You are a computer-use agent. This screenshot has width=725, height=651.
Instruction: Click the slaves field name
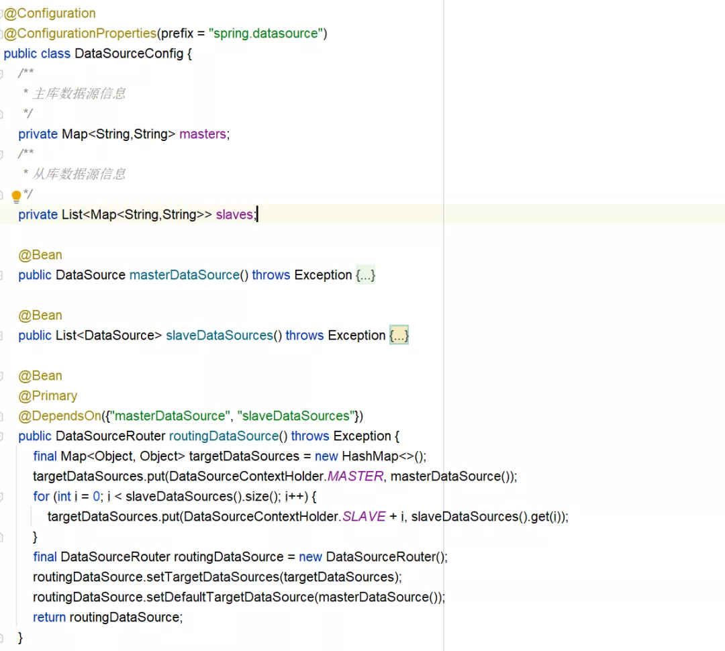tap(234, 215)
